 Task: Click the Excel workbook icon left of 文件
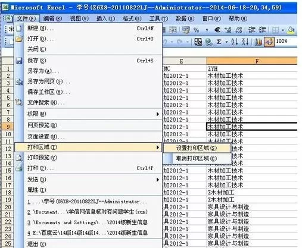[8, 18]
